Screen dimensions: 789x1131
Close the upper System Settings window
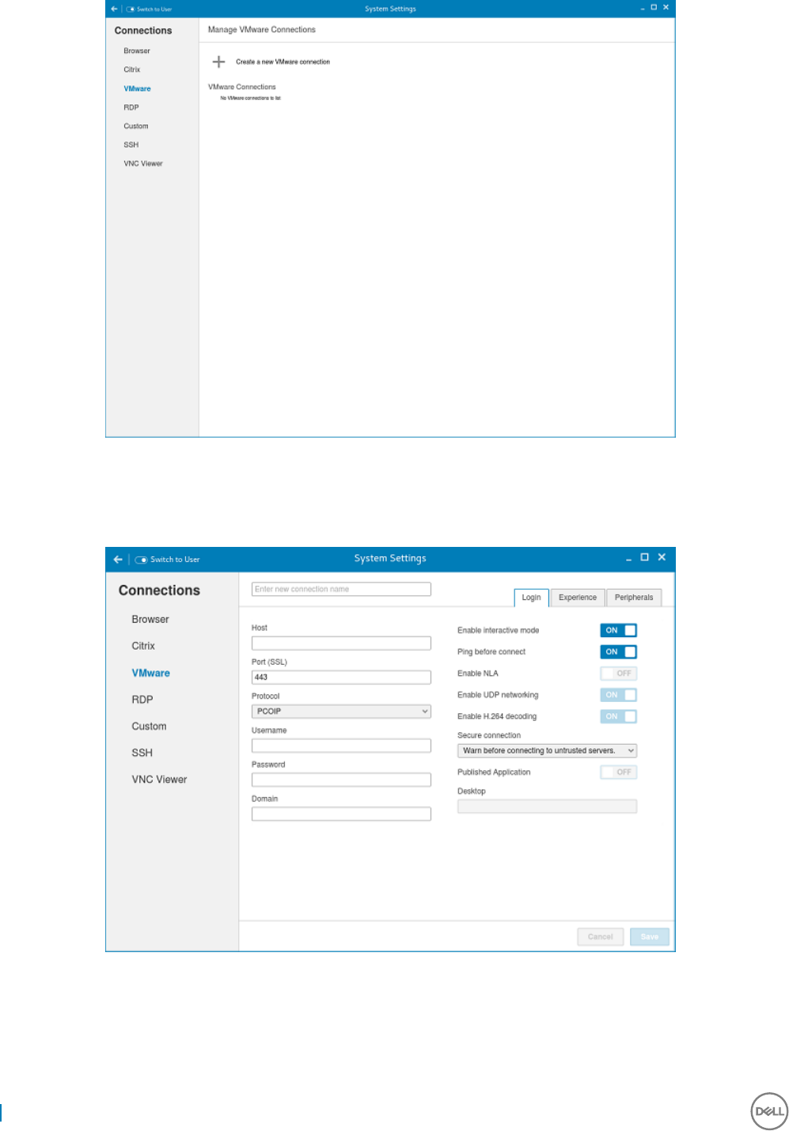[x=666, y=7]
